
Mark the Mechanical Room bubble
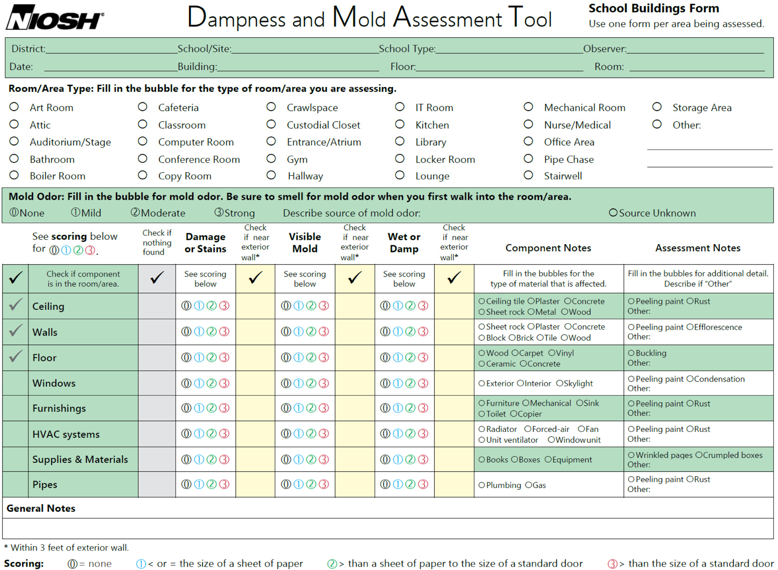[x=528, y=107]
